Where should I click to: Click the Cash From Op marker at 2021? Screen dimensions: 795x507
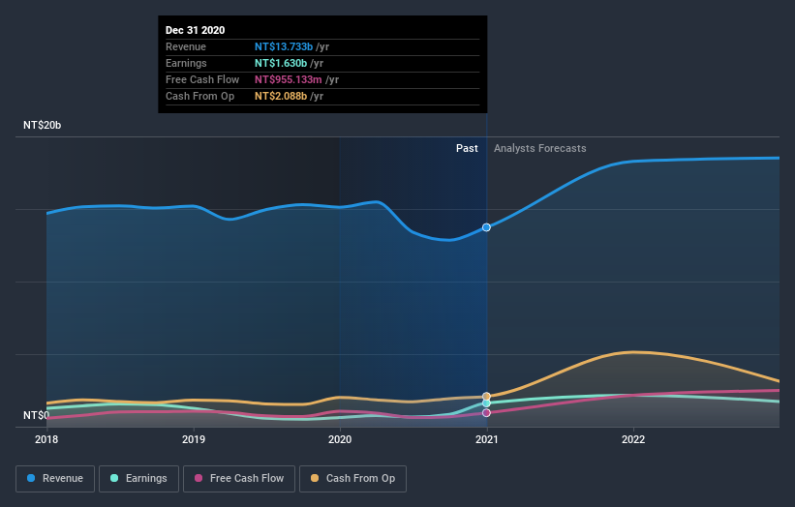pos(486,396)
